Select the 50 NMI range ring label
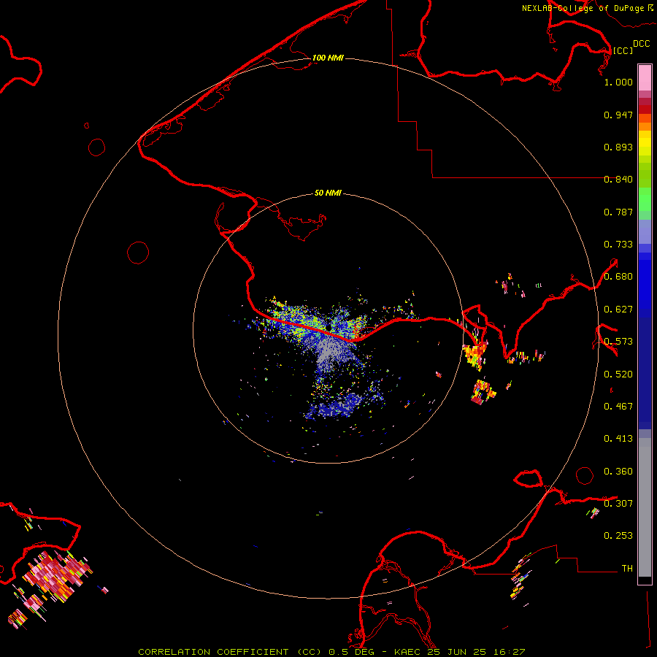This screenshot has width=657, height=657. point(328,193)
